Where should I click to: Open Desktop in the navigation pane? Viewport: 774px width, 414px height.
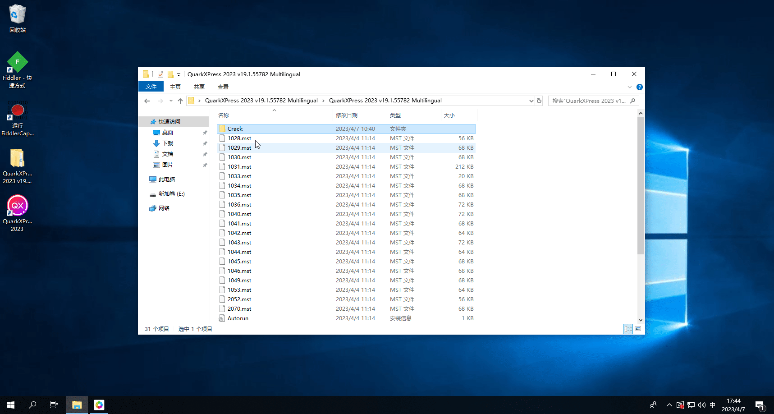[168, 133]
